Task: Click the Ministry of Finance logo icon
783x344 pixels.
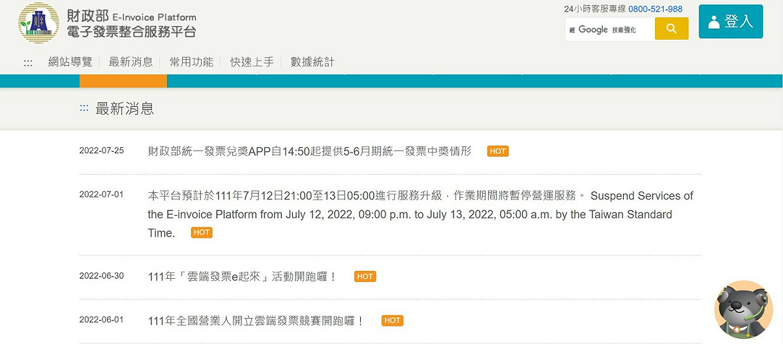Action: pyautogui.click(x=38, y=23)
